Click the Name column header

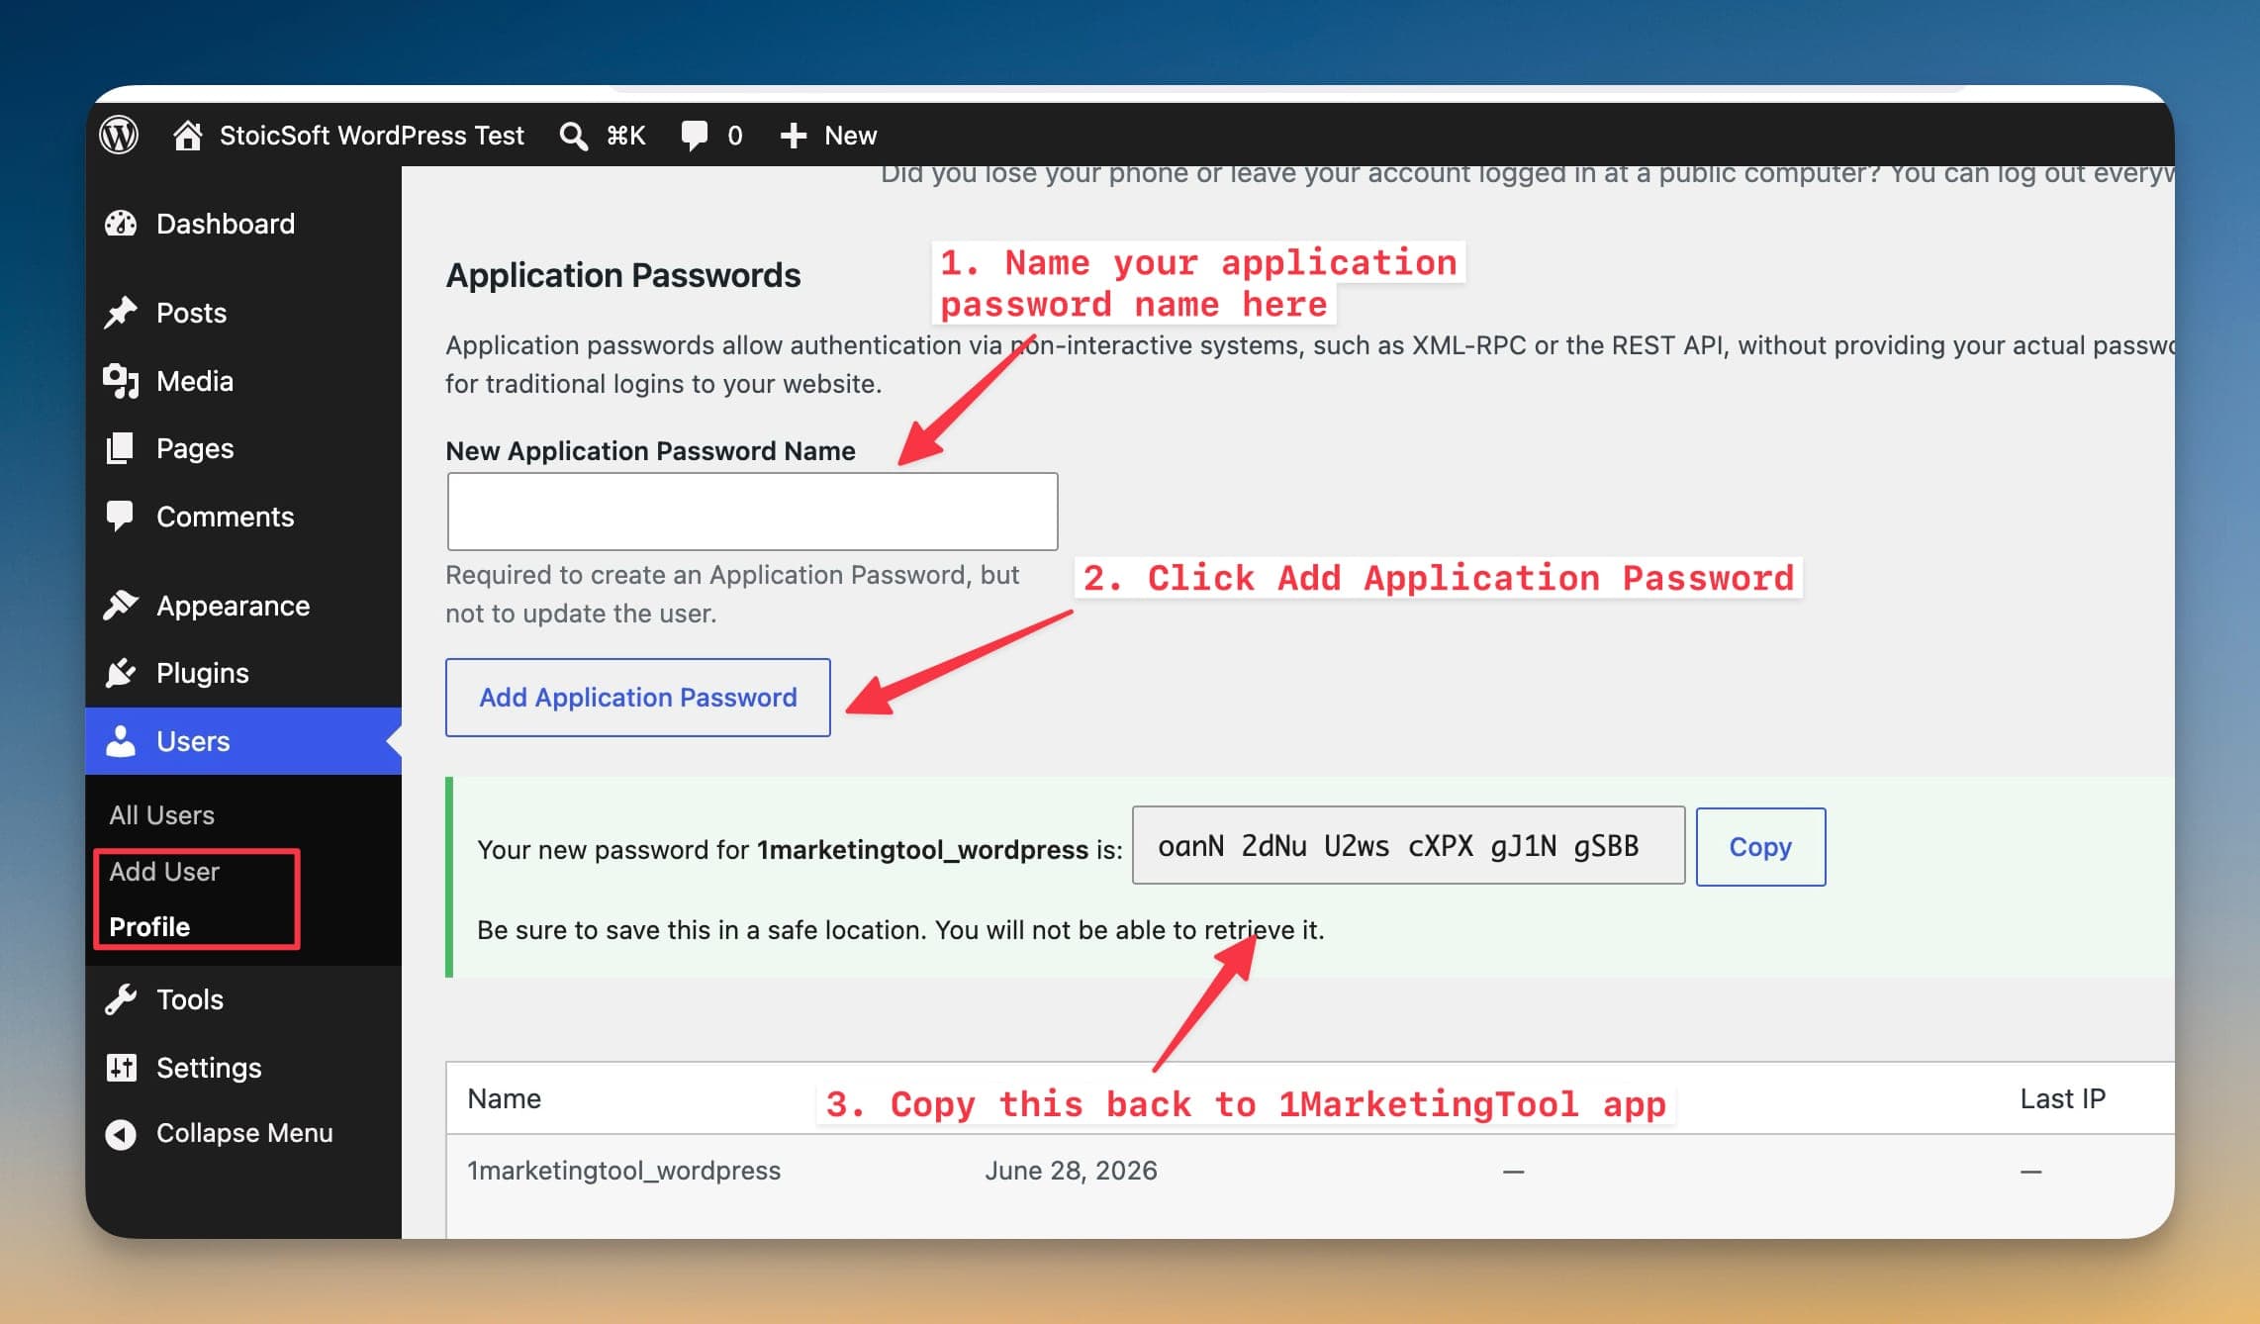point(504,1098)
